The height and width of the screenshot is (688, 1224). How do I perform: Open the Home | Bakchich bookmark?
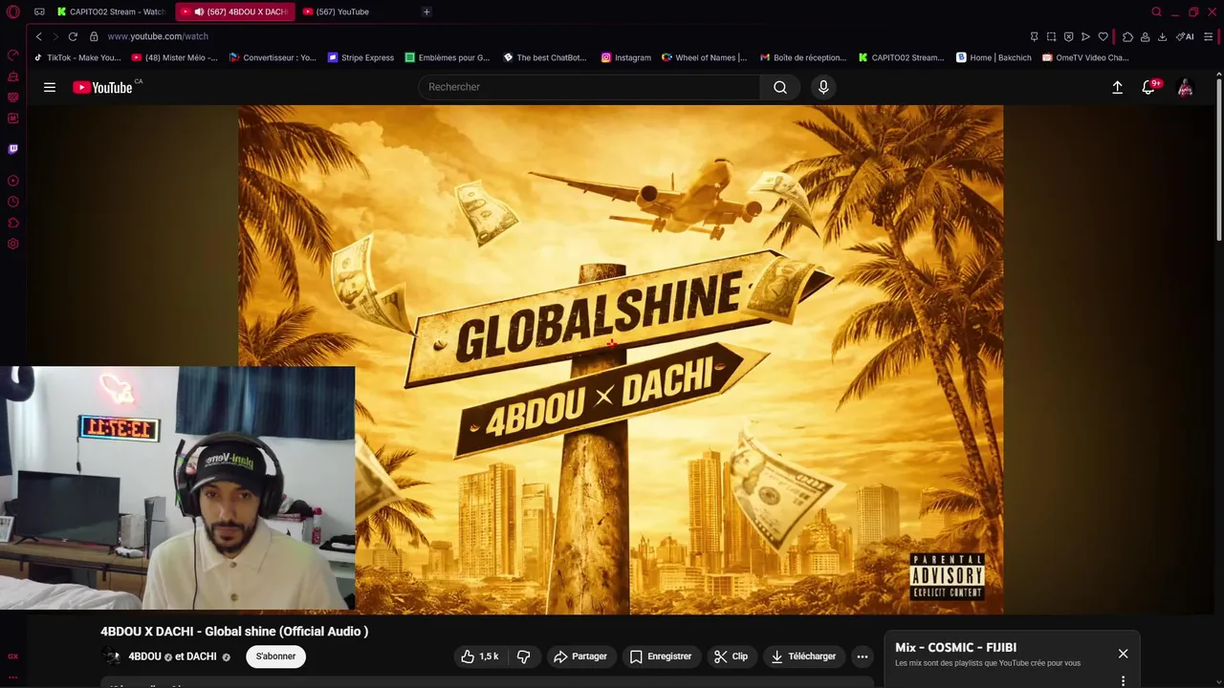994,57
